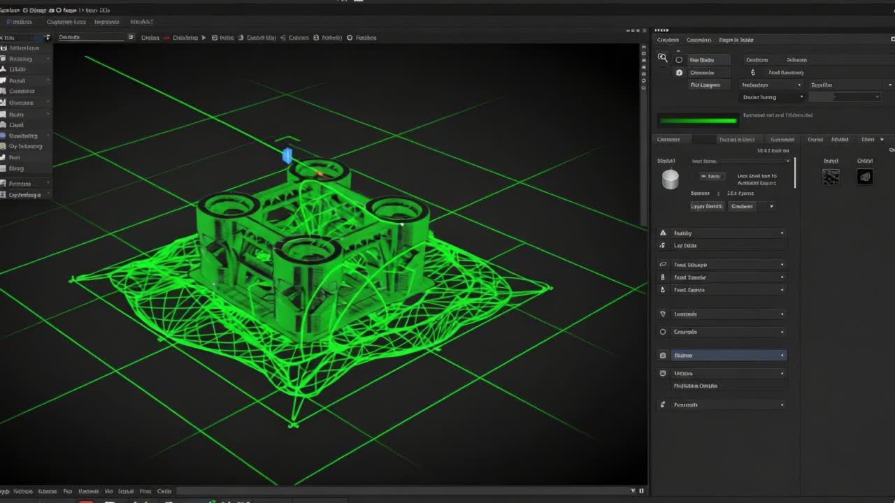Screen dimensions: 895x503
Task: Enable the filled circle toggle below it
Action: coord(679,72)
